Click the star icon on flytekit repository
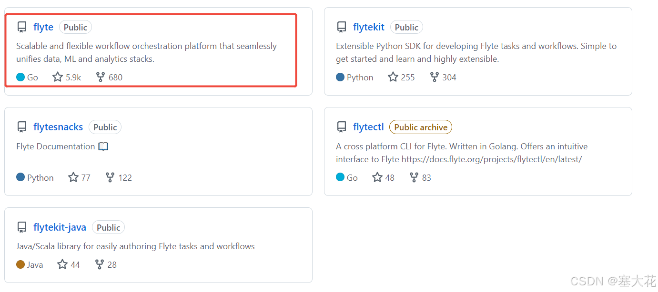Viewport: 658px width, 292px height. 393,77
